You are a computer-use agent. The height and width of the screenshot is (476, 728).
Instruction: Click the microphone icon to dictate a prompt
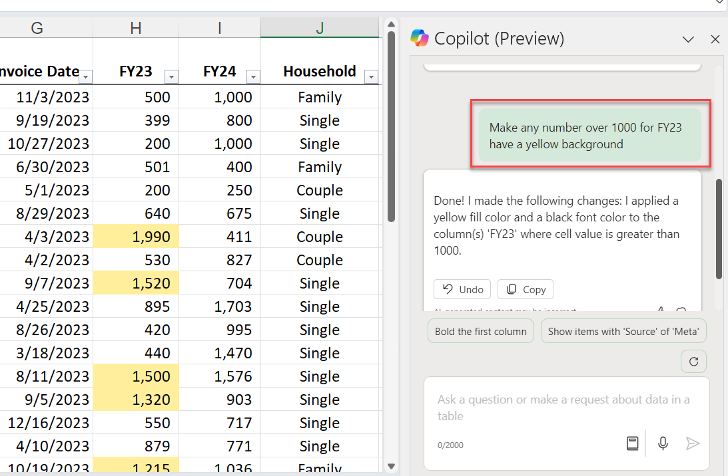[x=662, y=443]
